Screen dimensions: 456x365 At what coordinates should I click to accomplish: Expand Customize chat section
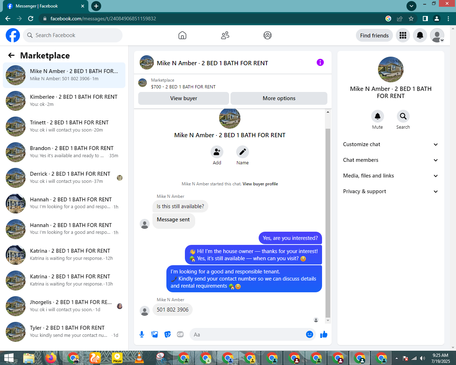point(391,144)
